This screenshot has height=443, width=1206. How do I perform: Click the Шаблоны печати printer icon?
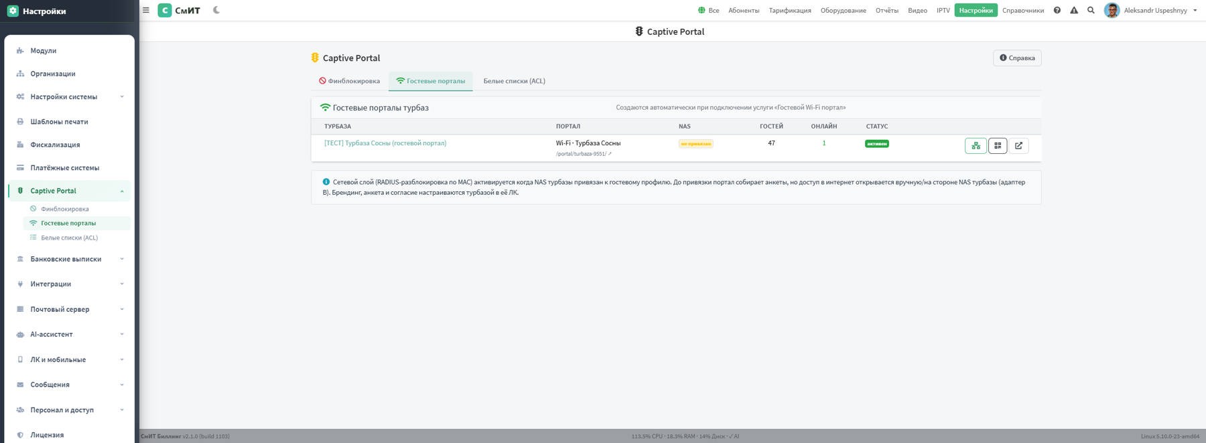(20, 122)
